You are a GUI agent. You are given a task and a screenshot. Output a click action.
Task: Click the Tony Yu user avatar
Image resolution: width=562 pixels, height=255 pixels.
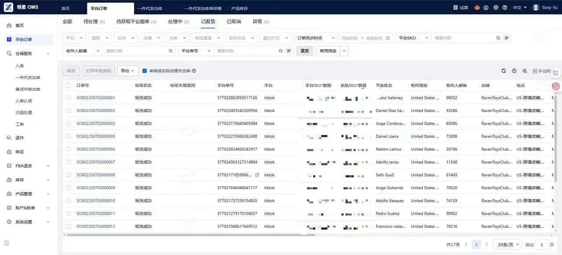tap(536, 7)
